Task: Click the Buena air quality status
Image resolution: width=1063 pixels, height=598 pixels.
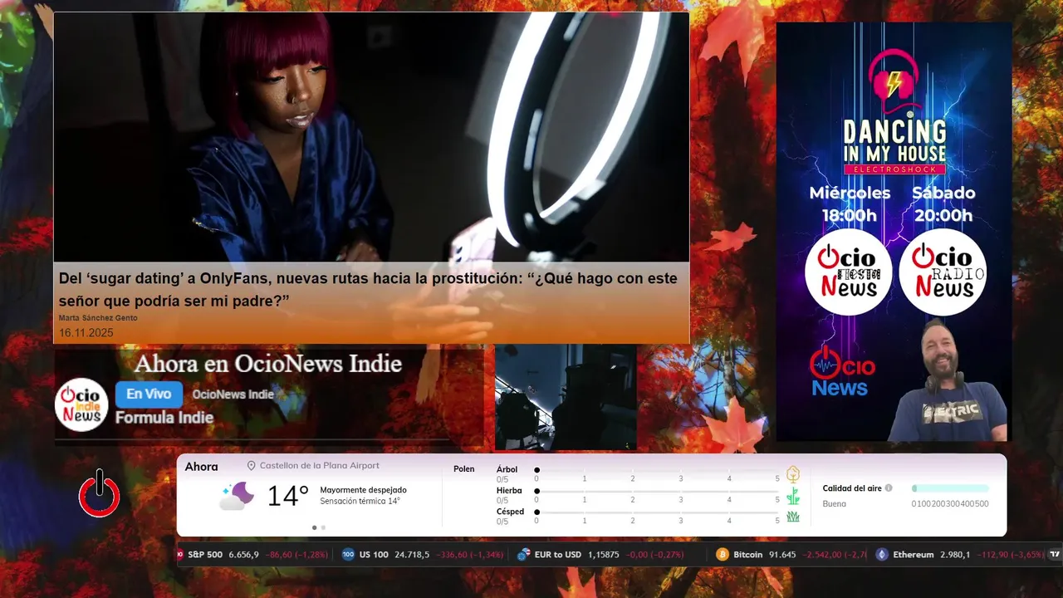Action: coord(835,503)
